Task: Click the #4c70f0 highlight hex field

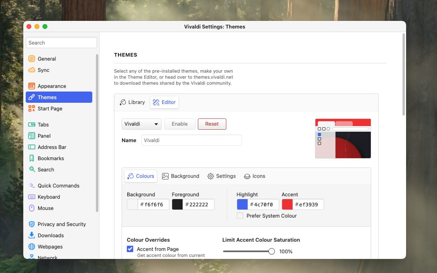Action: pyautogui.click(x=263, y=204)
